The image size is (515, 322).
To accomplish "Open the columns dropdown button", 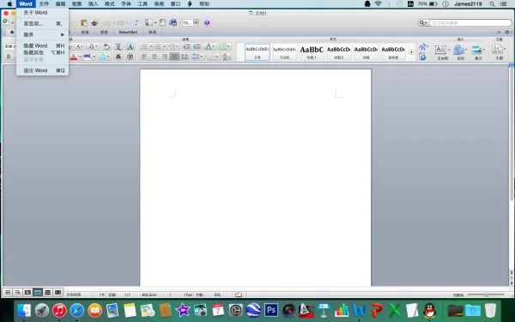I will 225,46.
